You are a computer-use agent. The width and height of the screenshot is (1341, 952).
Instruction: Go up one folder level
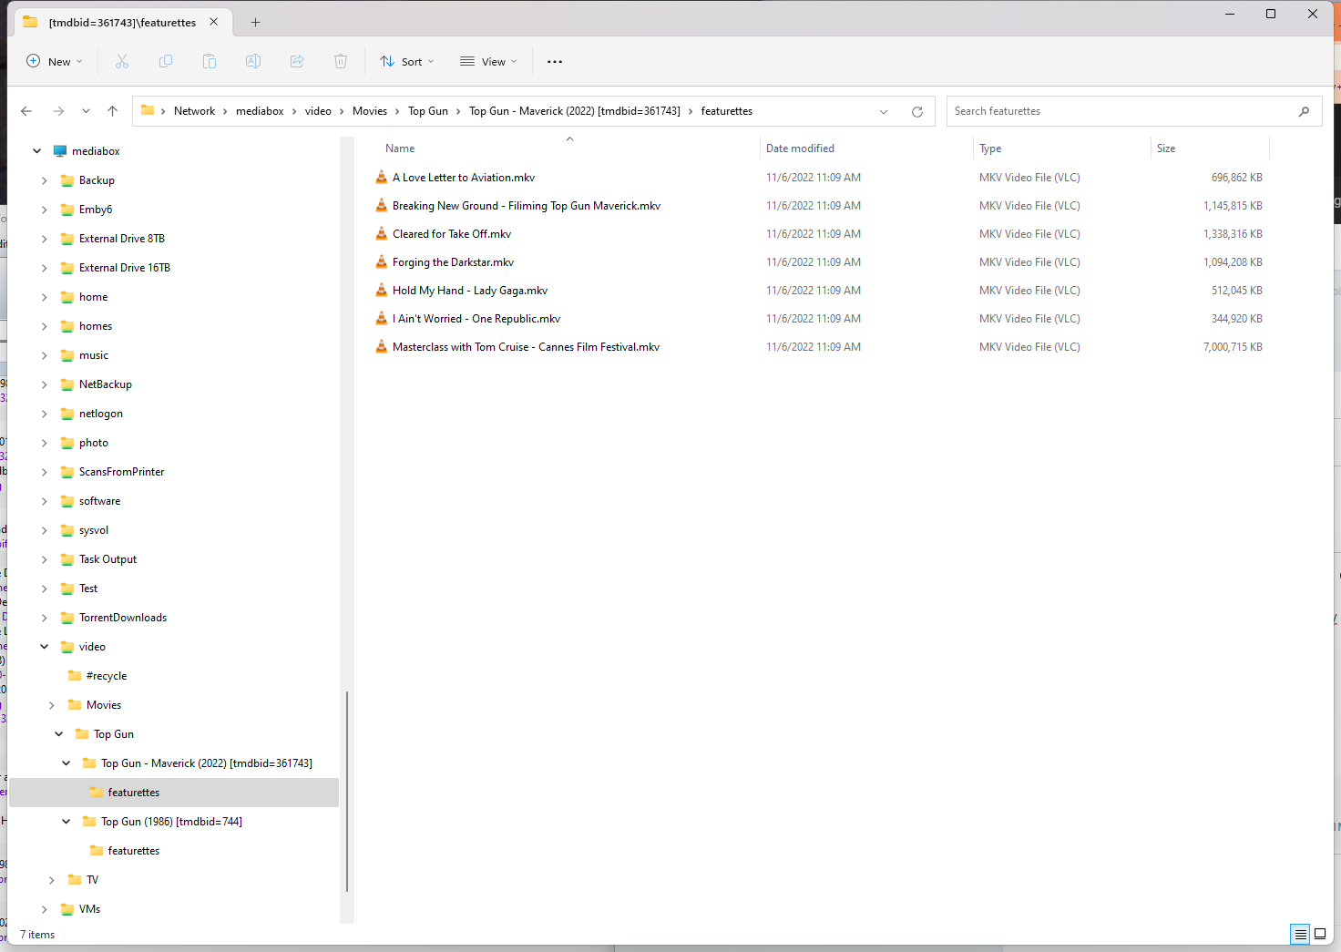113,111
